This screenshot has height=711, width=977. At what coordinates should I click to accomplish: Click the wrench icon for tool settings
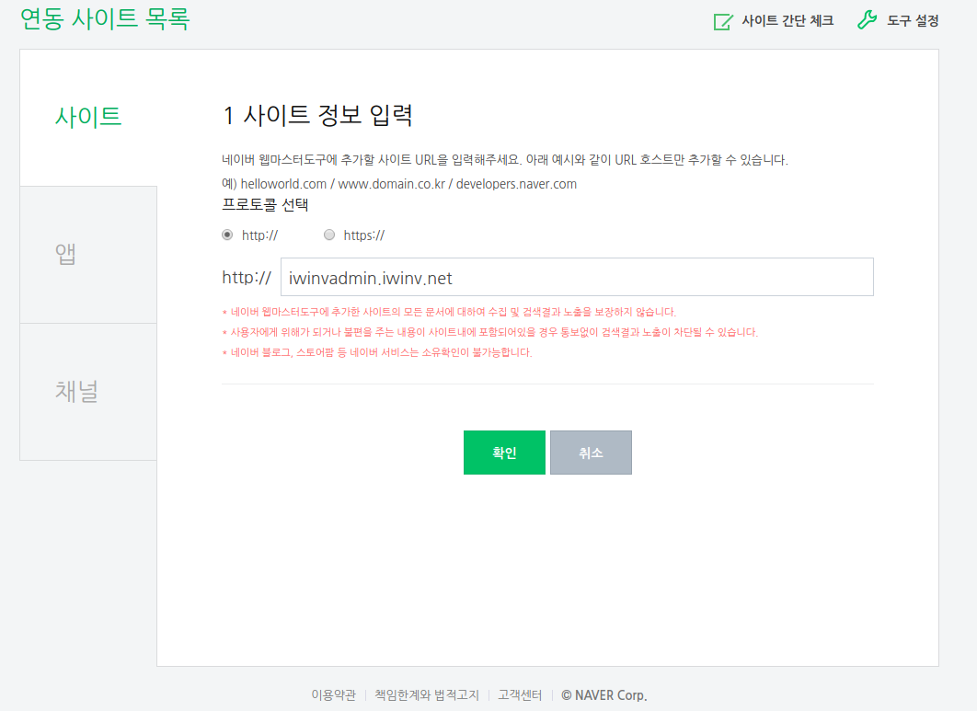coord(867,20)
